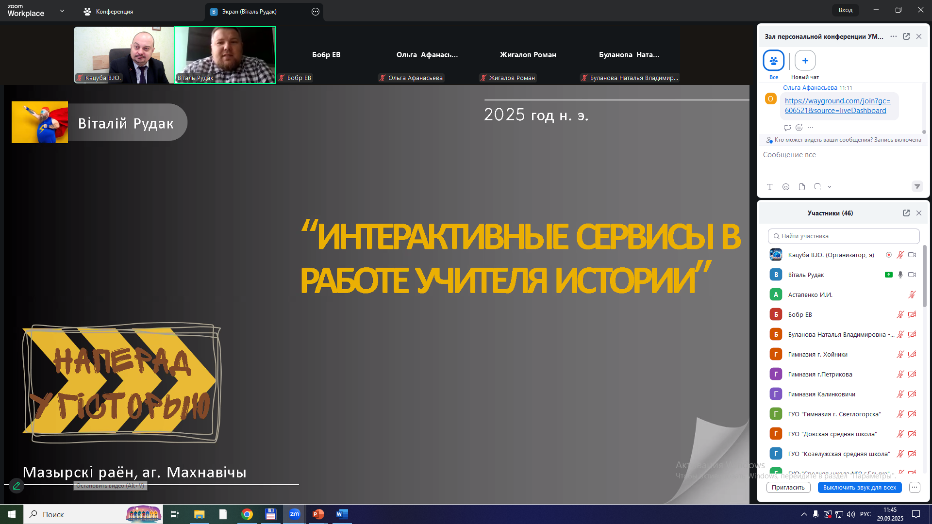Screen dimensions: 932x524
Task: Open the text formatting icon in chat
Action: pyautogui.click(x=769, y=187)
